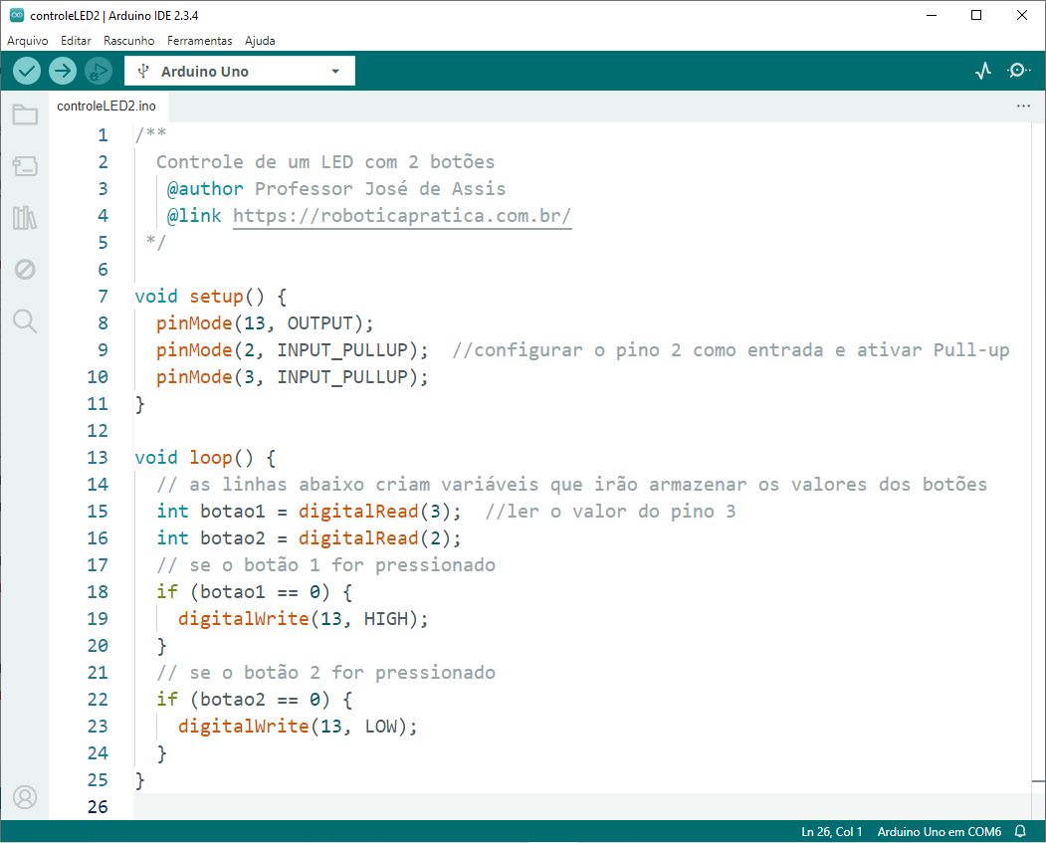The image size is (1046, 843).
Task: Open the Library Manager sidebar
Action: point(25,217)
